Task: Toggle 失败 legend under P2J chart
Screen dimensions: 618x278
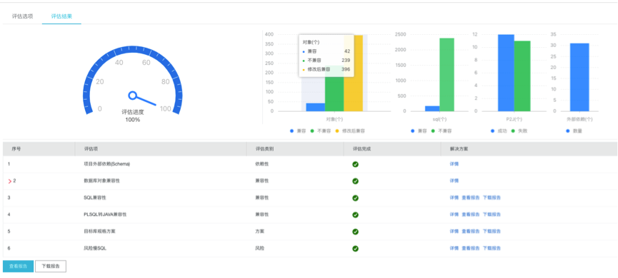Action: click(519, 131)
